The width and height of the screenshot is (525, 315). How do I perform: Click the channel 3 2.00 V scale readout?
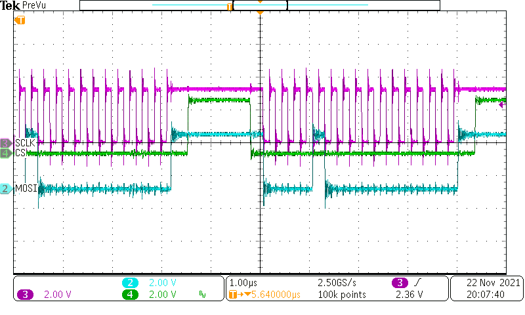tap(58, 295)
